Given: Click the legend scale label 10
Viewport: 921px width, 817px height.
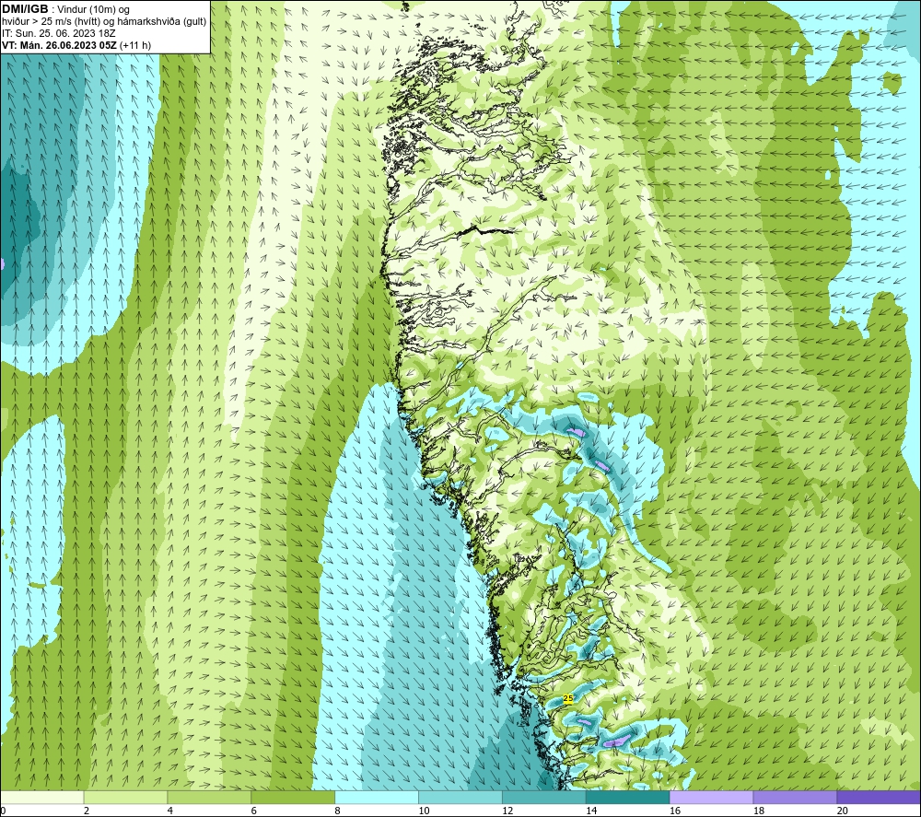Looking at the screenshot, I should (424, 811).
